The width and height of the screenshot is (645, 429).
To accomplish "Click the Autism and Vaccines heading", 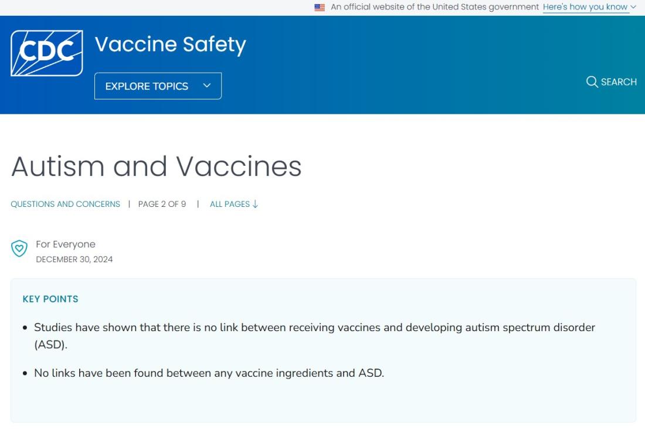I will click(156, 166).
